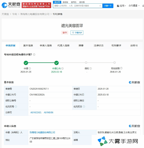Click the Tianyancha logo icon
144x148 pixels.
4,5
